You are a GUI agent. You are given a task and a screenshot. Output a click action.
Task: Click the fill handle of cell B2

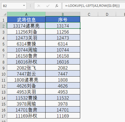pyautogui.click(x=80, y=28)
